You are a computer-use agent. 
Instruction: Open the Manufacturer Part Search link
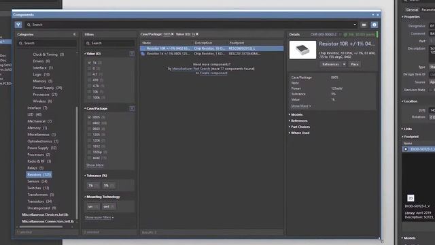point(191,69)
